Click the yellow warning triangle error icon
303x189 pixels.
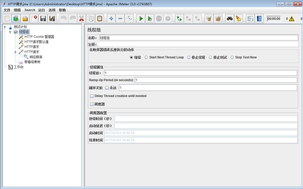292,19
